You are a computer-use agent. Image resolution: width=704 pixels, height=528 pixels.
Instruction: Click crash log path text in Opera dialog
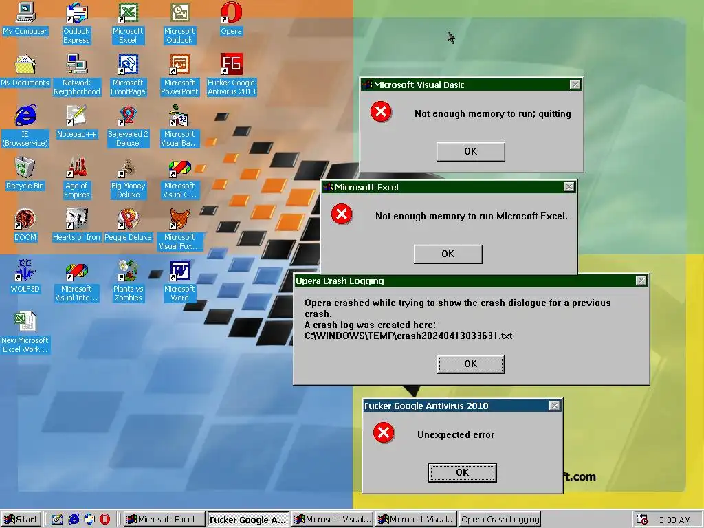pos(408,335)
